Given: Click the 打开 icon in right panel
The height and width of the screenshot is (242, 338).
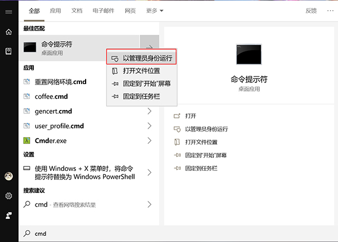Looking at the screenshot, I should 177,116.
